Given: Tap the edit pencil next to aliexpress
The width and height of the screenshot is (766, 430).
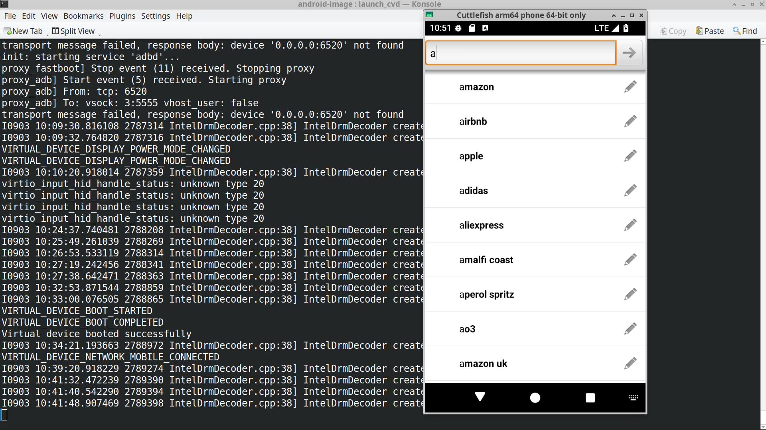Looking at the screenshot, I should (630, 225).
